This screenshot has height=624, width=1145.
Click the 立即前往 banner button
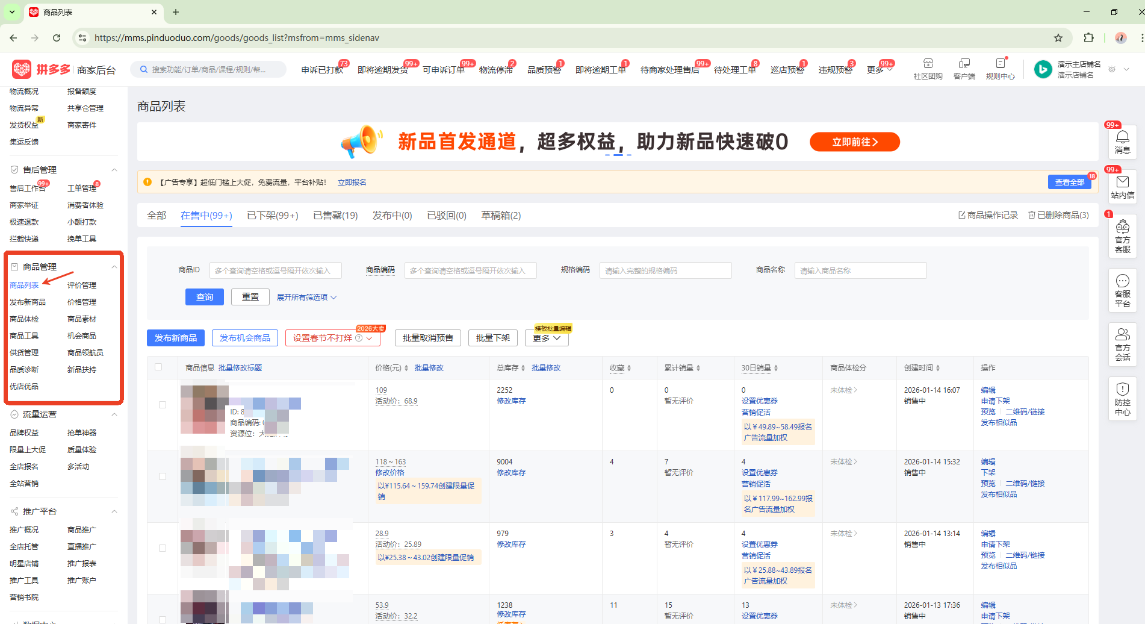[x=855, y=142]
